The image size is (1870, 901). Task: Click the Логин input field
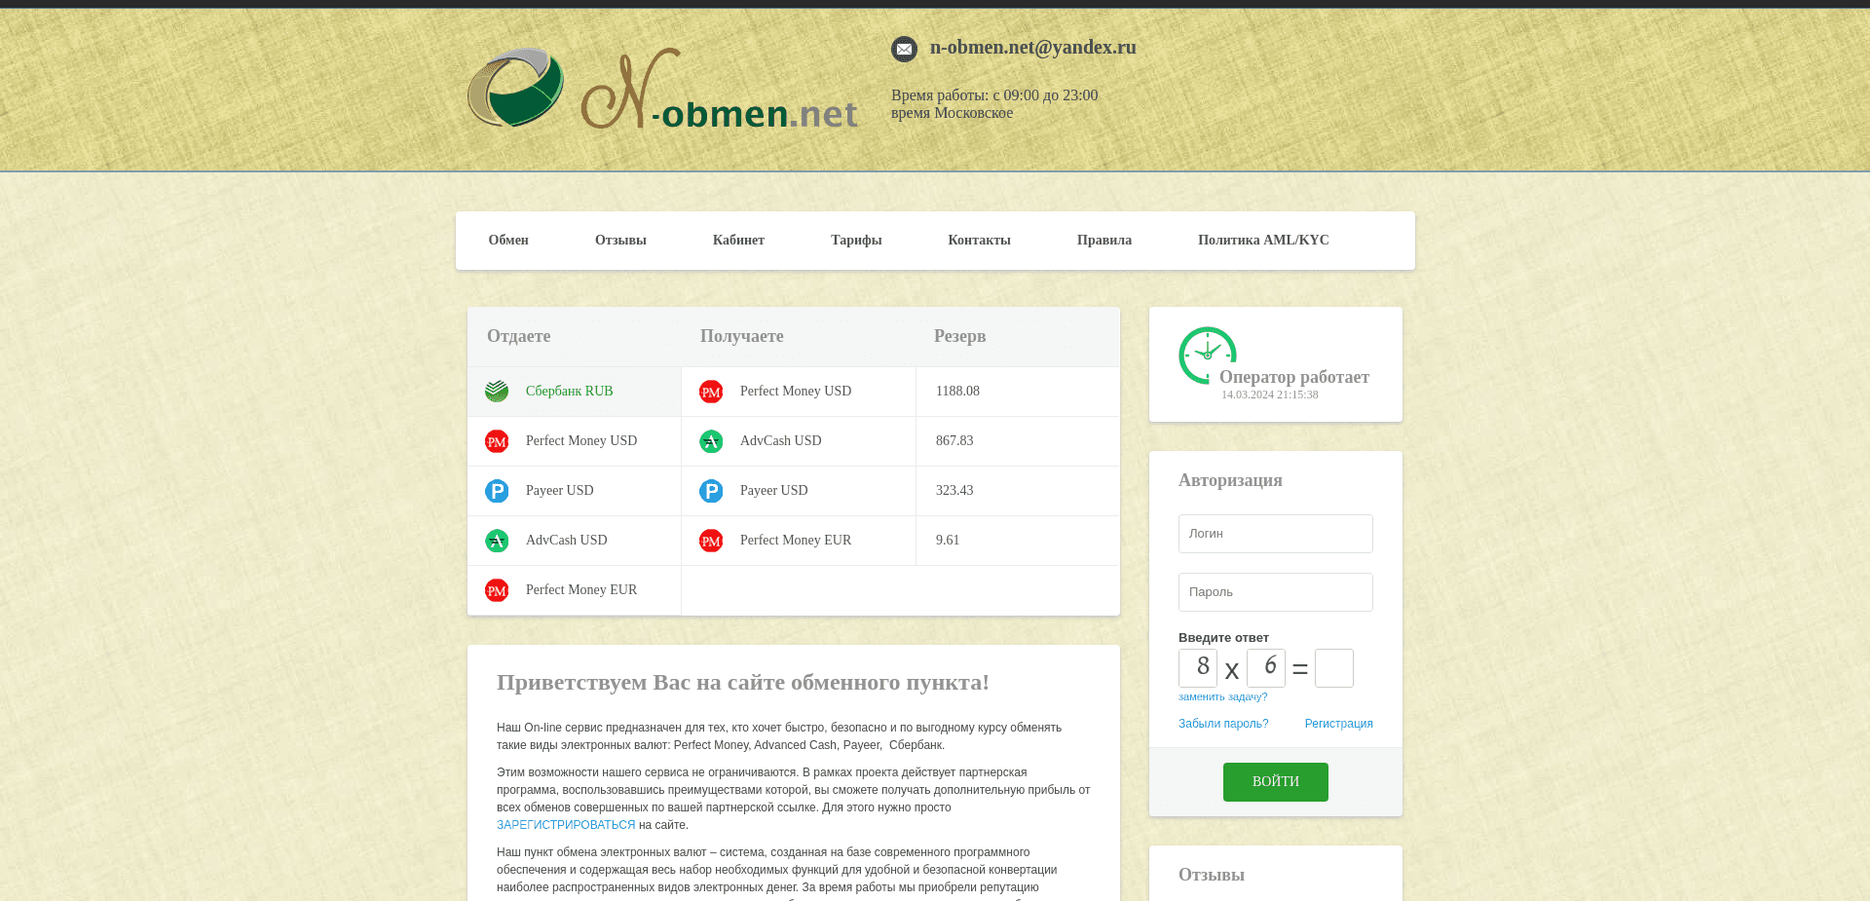[1276, 533]
